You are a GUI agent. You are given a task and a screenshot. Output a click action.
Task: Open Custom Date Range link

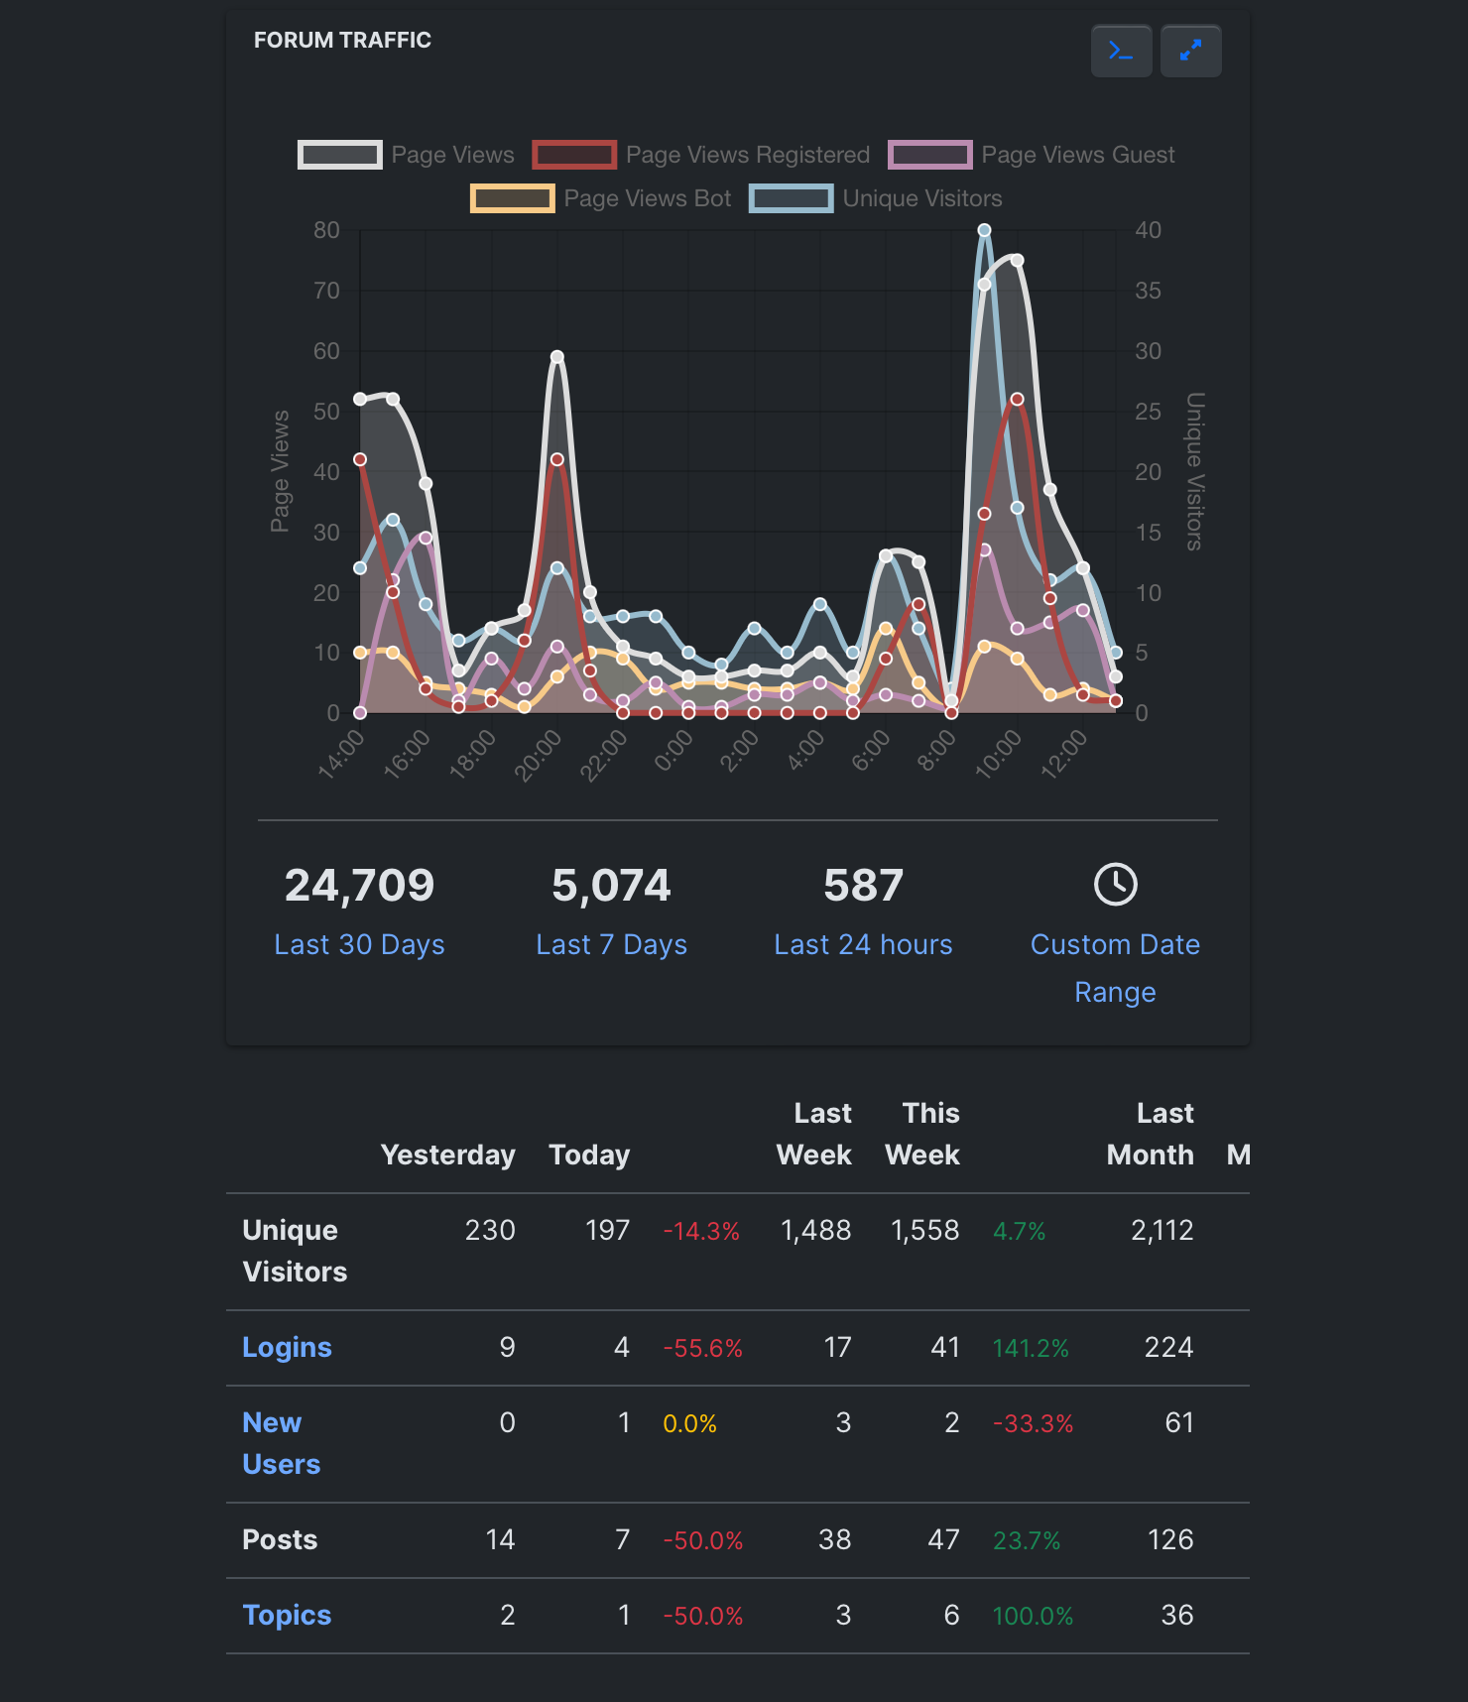pos(1115,968)
